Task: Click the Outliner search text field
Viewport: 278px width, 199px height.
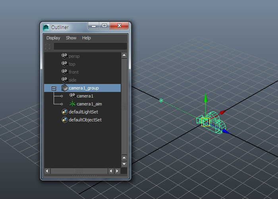Action: (90, 47)
